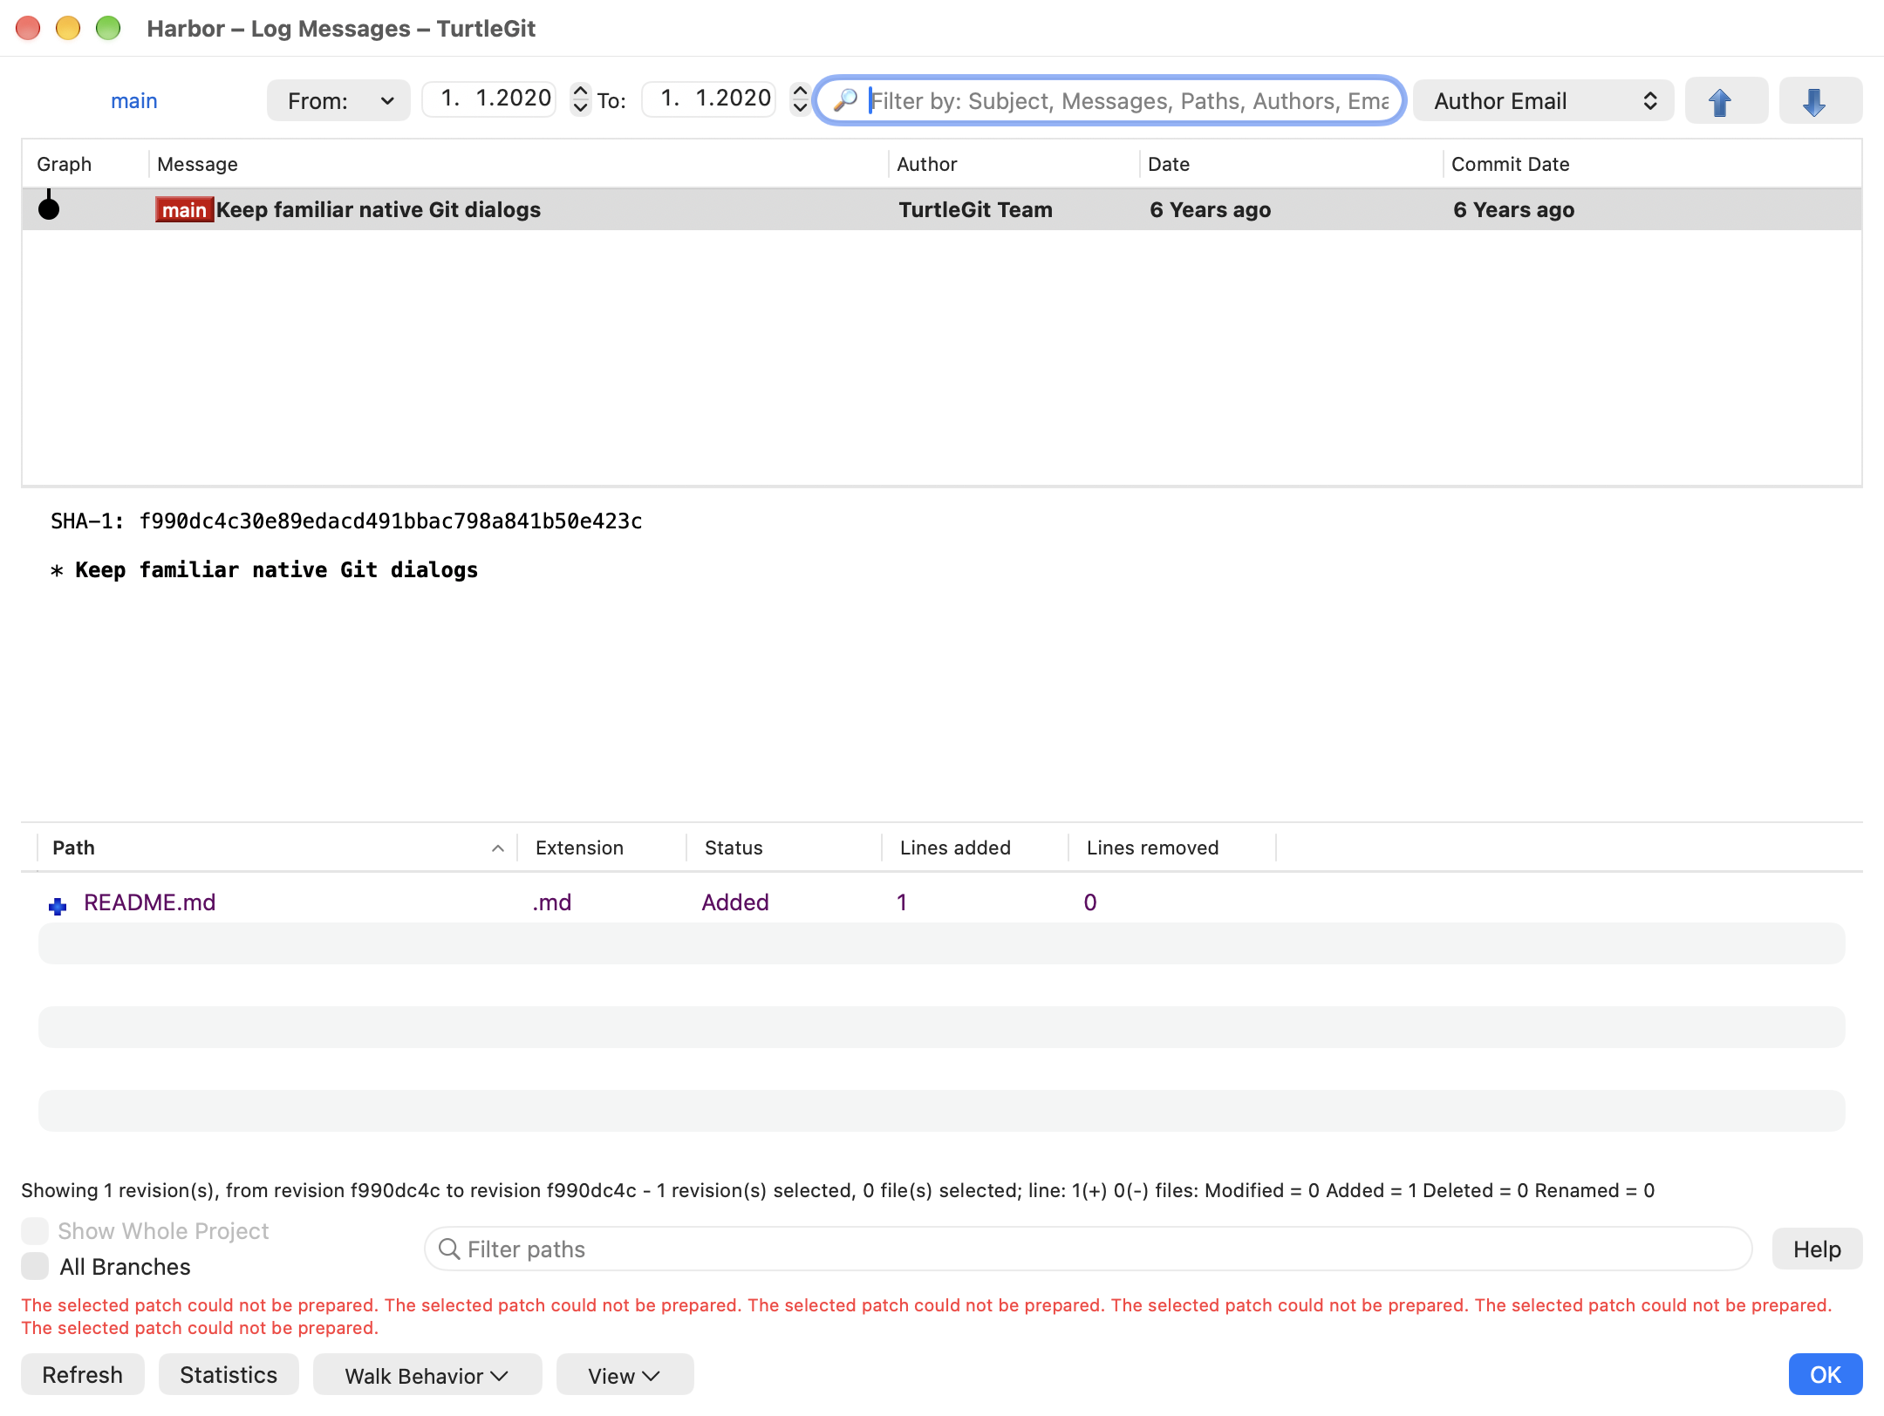This screenshot has width=1884, height=1416.
Task: Open the From: dropdown
Action: 338,101
